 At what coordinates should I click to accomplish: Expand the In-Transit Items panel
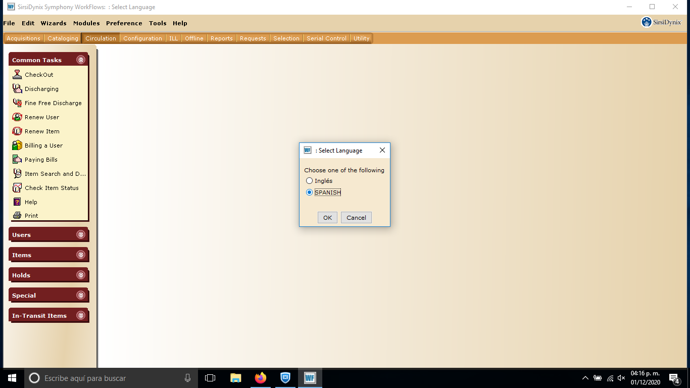pos(81,315)
